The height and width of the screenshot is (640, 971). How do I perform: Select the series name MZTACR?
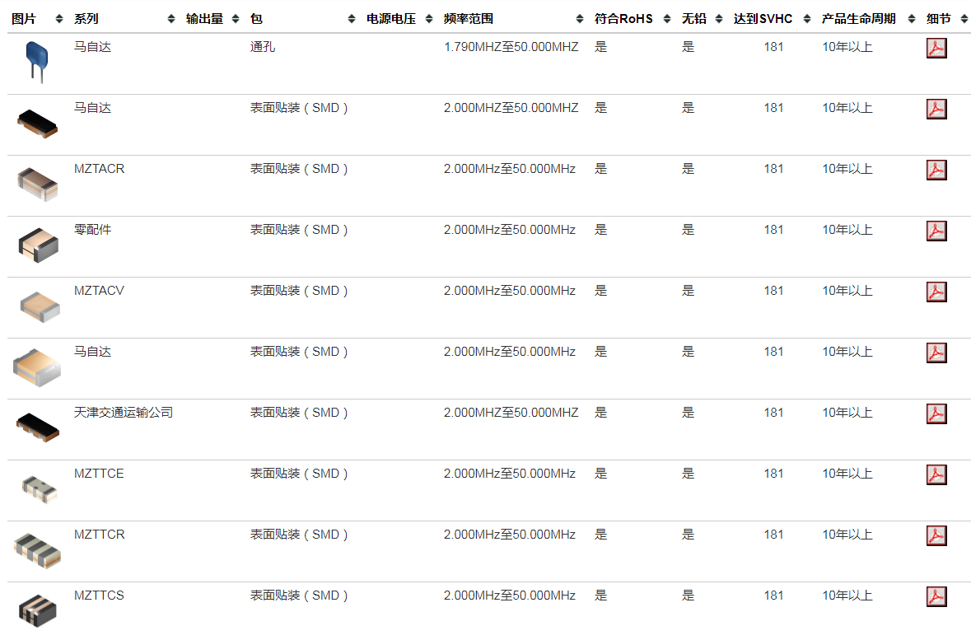point(99,169)
